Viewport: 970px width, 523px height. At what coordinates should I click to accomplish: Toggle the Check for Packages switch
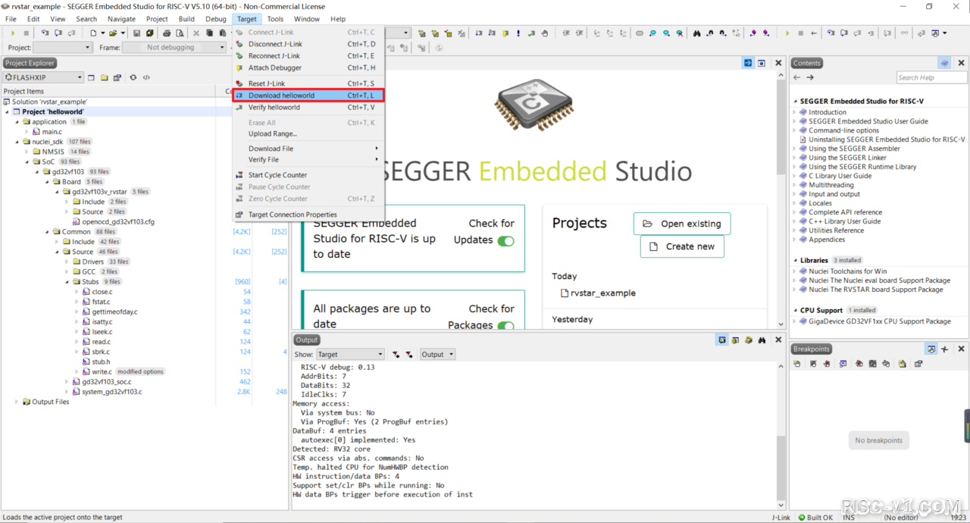point(505,326)
